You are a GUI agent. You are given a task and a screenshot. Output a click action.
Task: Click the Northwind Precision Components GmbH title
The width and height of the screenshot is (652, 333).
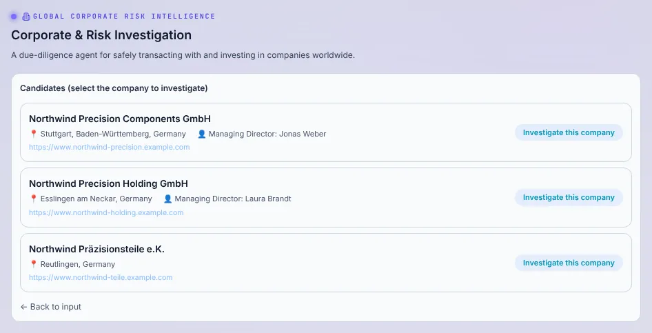(x=120, y=119)
